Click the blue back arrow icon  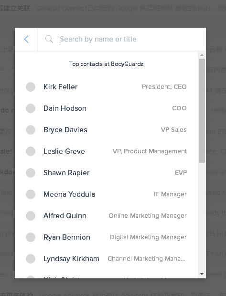click(26, 39)
